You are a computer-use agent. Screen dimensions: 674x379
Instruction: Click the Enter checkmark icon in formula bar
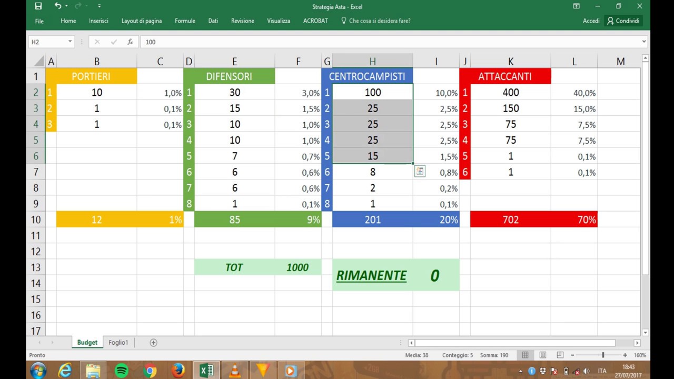click(113, 42)
